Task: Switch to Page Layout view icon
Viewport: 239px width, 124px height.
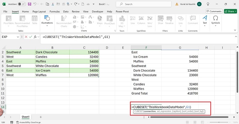Action: (x=195, y=122)
